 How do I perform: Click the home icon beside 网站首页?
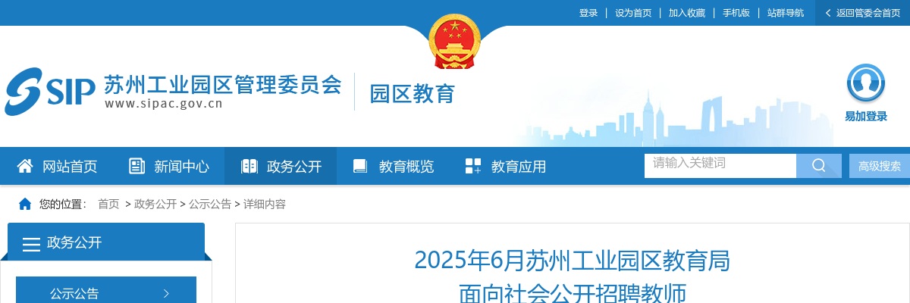pyautogui.click(x=25, y=166)
